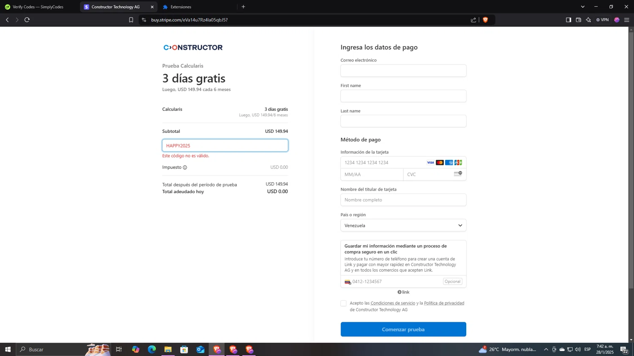Open a new browser tab
The height and width of the screenshot is (356, 634).
[x=243, y=7]
